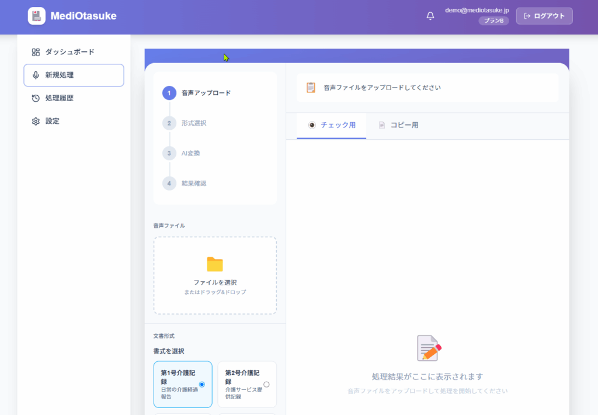Switch to the コピー用 tab
The image size is (598, 415).
tap(398, 125)
